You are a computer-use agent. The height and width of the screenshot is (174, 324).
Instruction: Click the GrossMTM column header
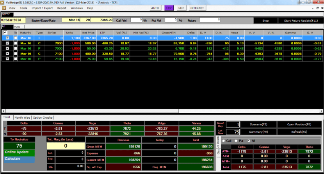[171, 33]
